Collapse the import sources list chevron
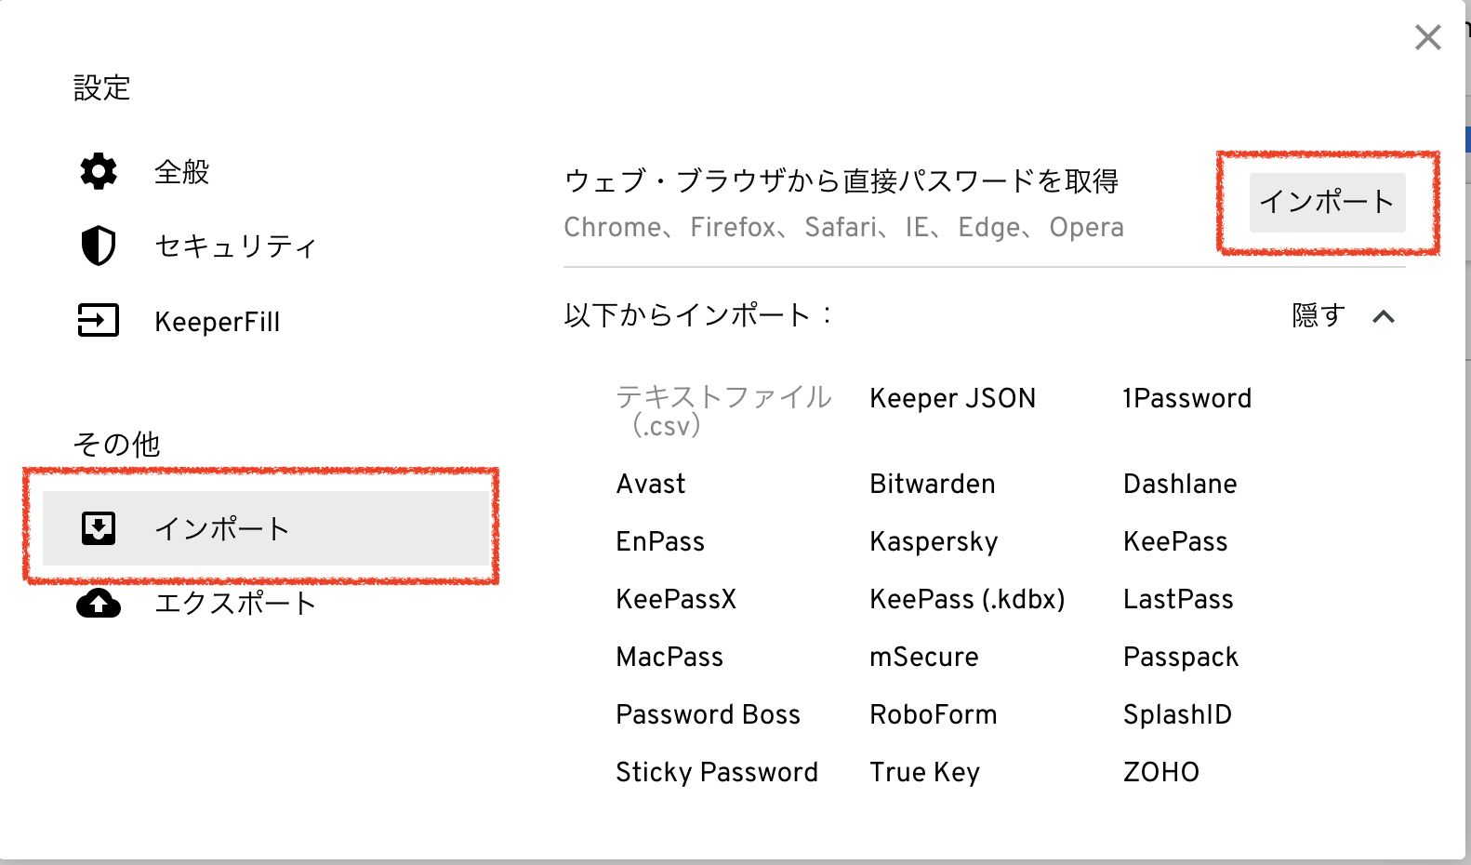Image resolution: width=1471 pixels, height=865 pixels. point(1384,317)
